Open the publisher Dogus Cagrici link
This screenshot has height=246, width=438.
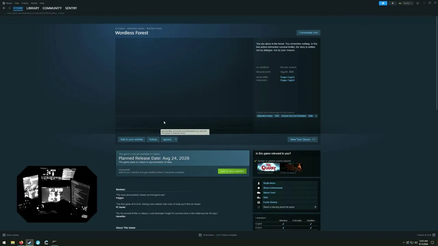click(x=287, y=80)
